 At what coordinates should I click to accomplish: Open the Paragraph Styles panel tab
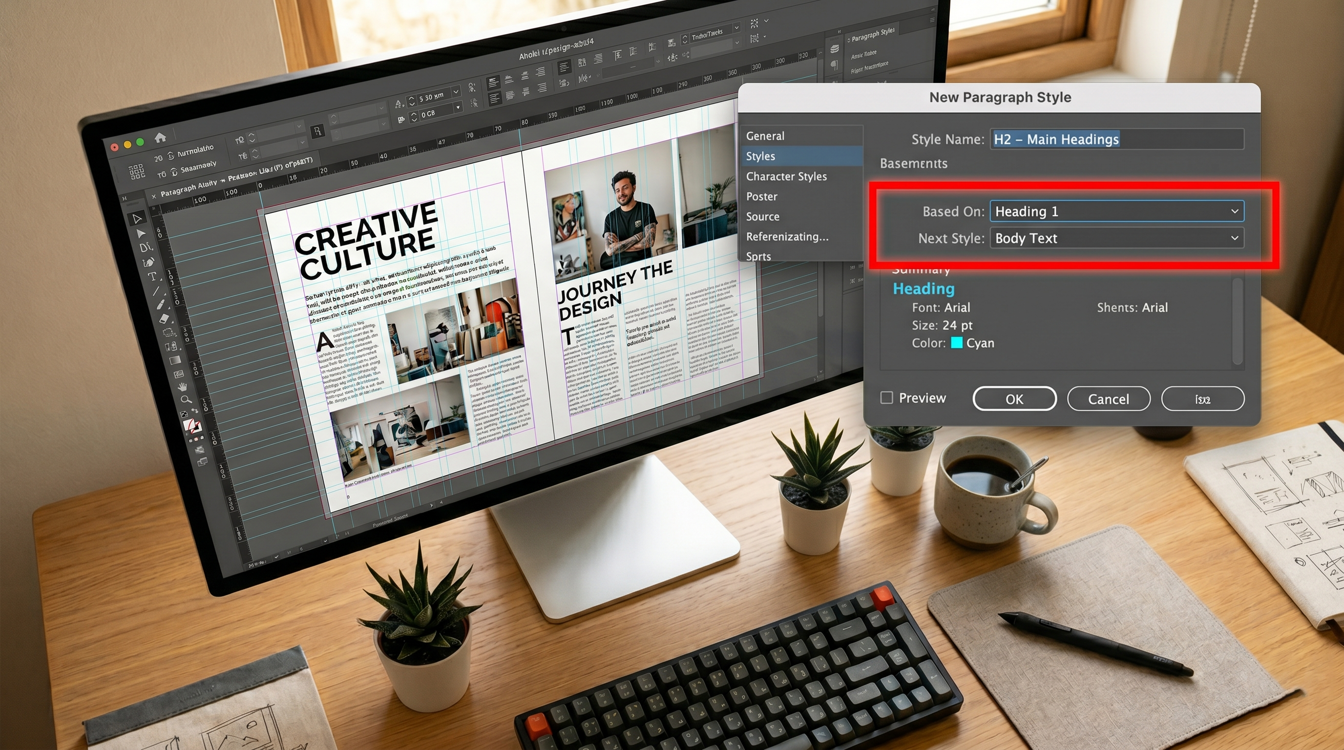(x=872, y=34)
